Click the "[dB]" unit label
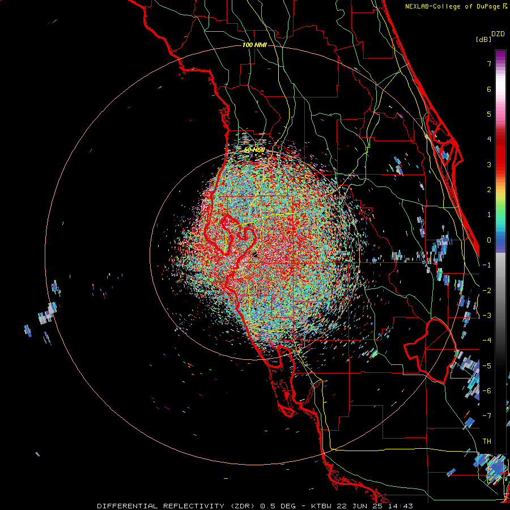510x510 pixels. click(484, 39)
